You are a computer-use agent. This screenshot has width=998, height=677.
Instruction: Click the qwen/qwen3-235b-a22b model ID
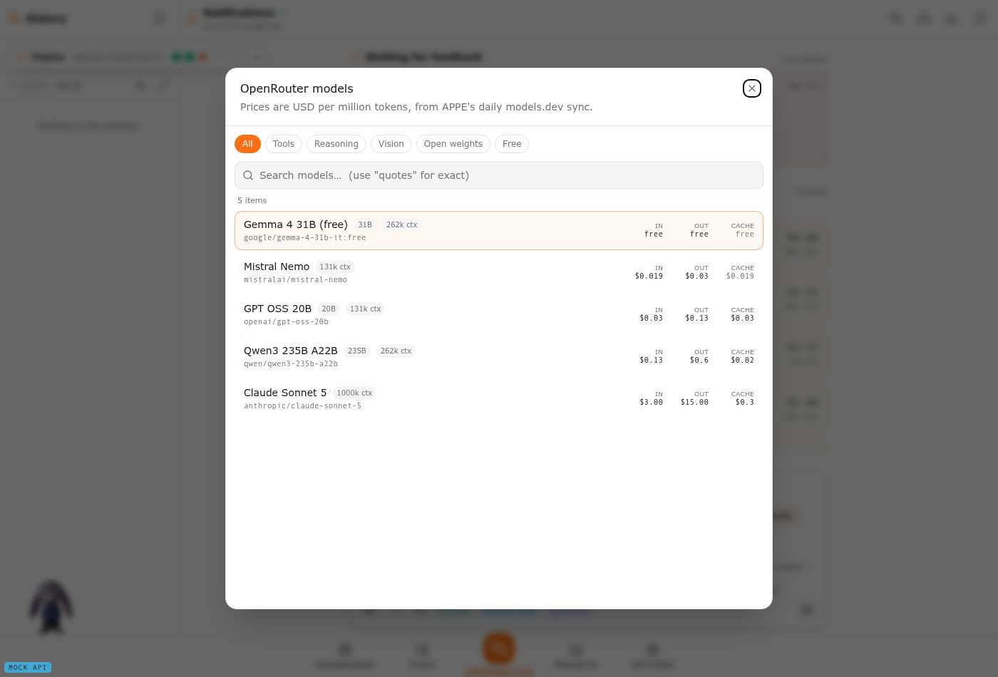coord(291,364)
